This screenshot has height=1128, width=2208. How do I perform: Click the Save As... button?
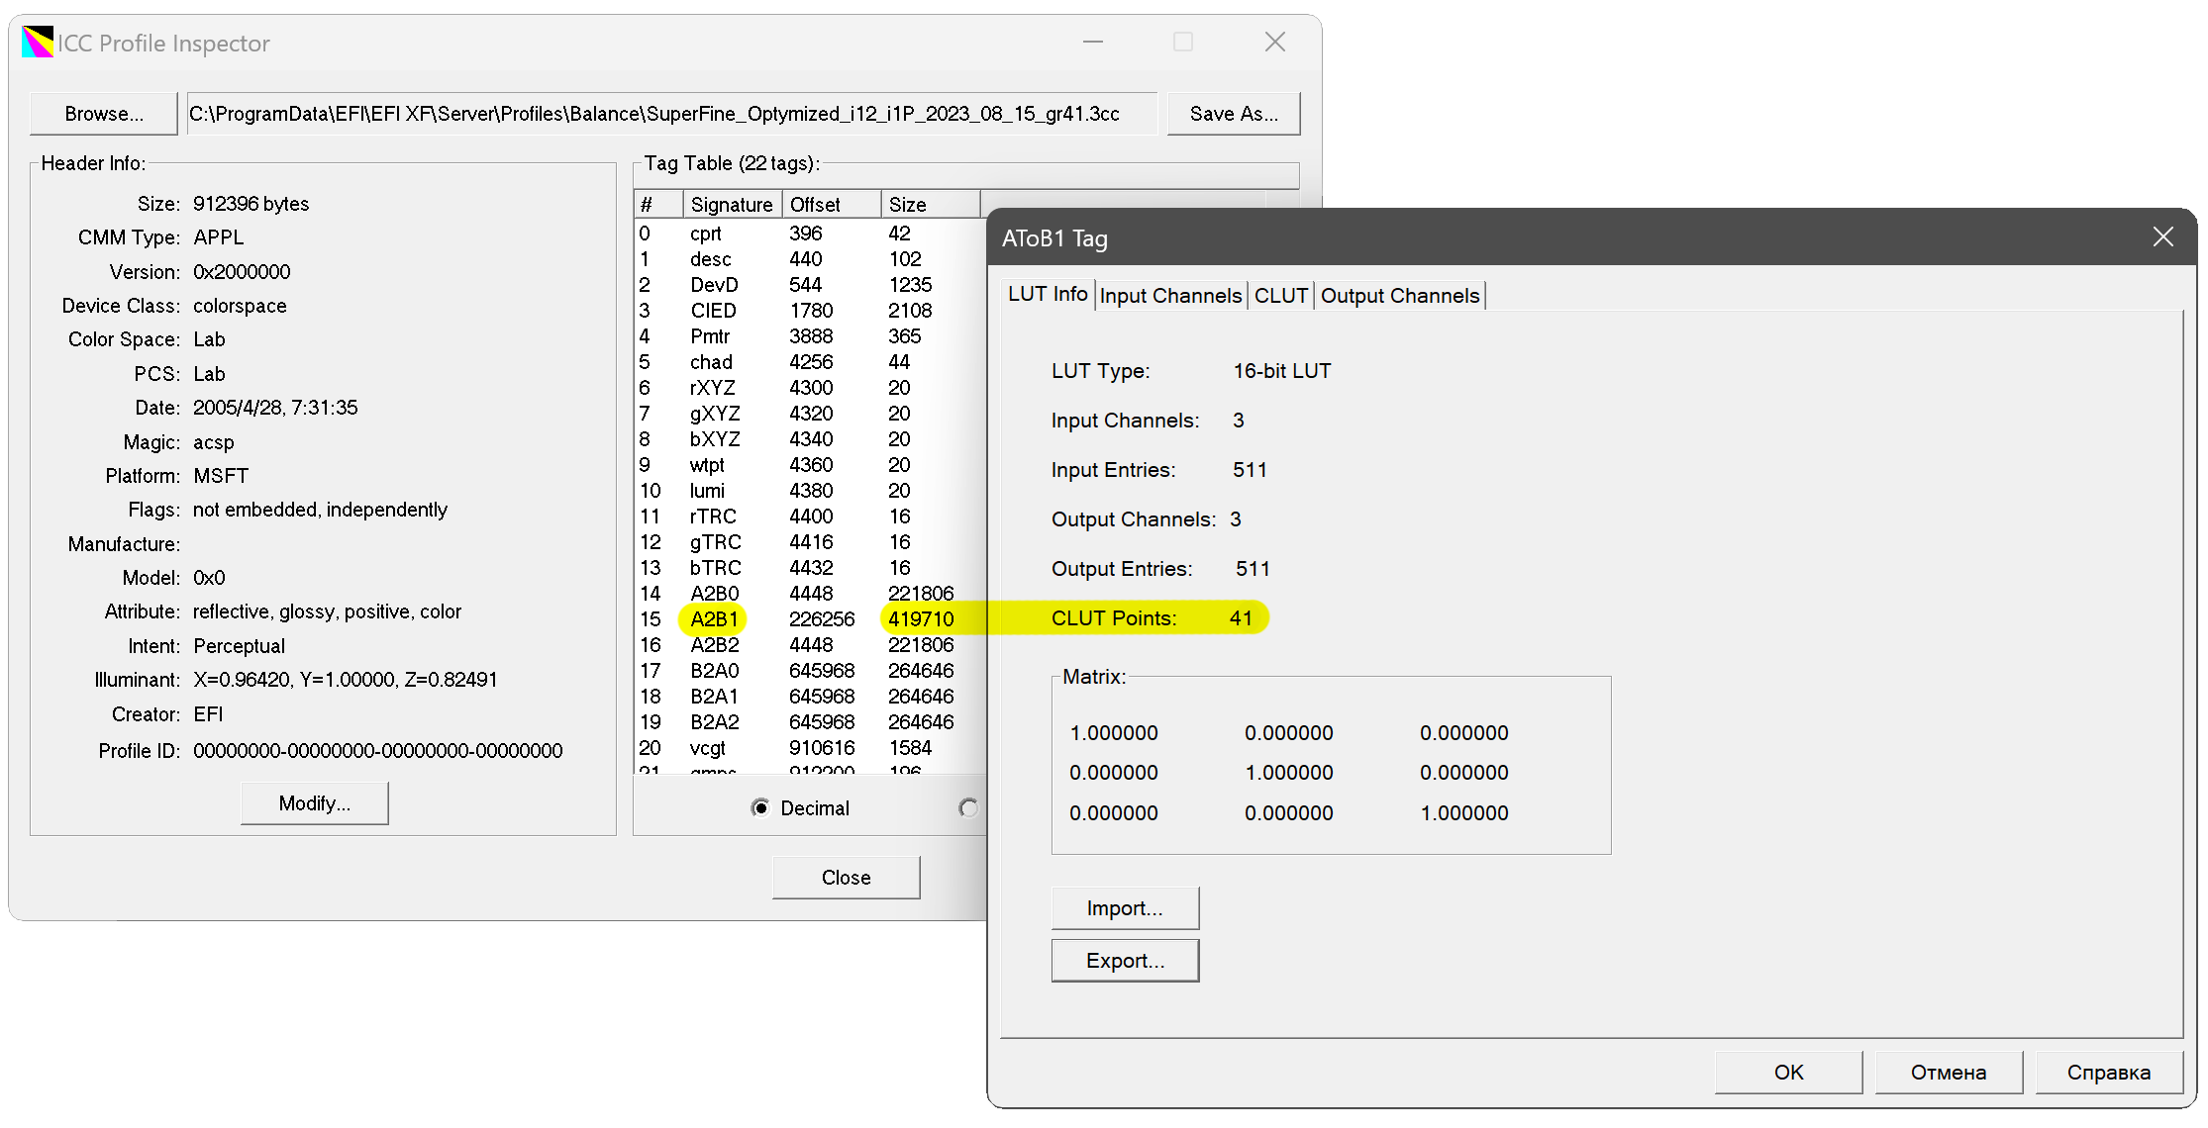(1233, 114)
